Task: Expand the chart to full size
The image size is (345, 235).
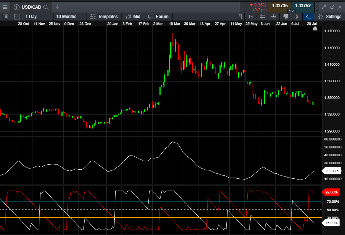Action: [324, 7]
